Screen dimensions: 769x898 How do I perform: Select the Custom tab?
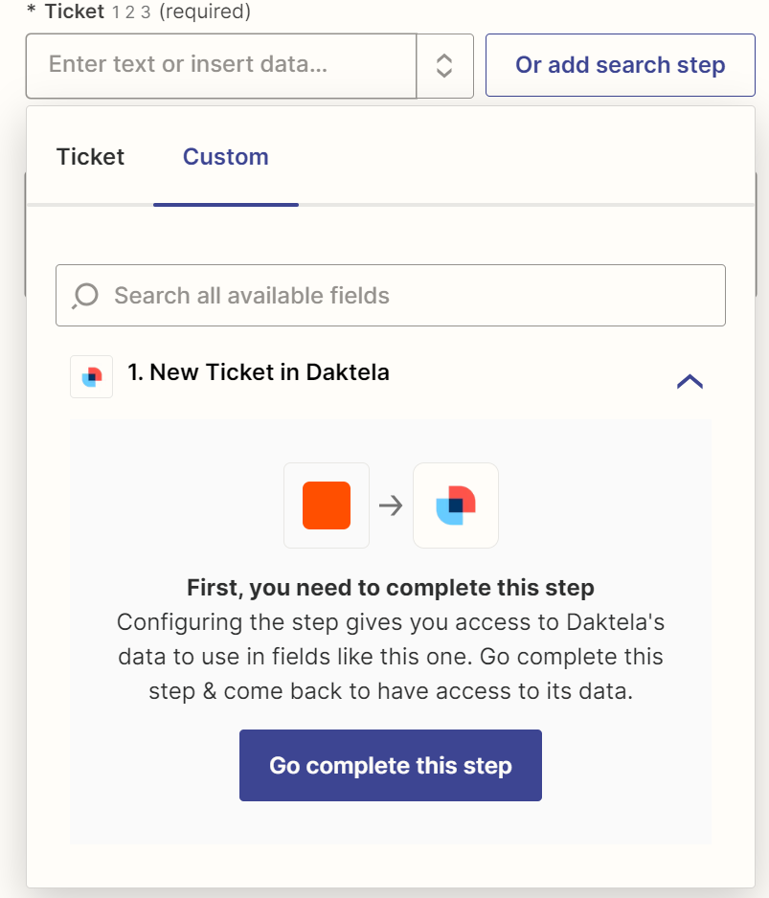coord(225,157)
